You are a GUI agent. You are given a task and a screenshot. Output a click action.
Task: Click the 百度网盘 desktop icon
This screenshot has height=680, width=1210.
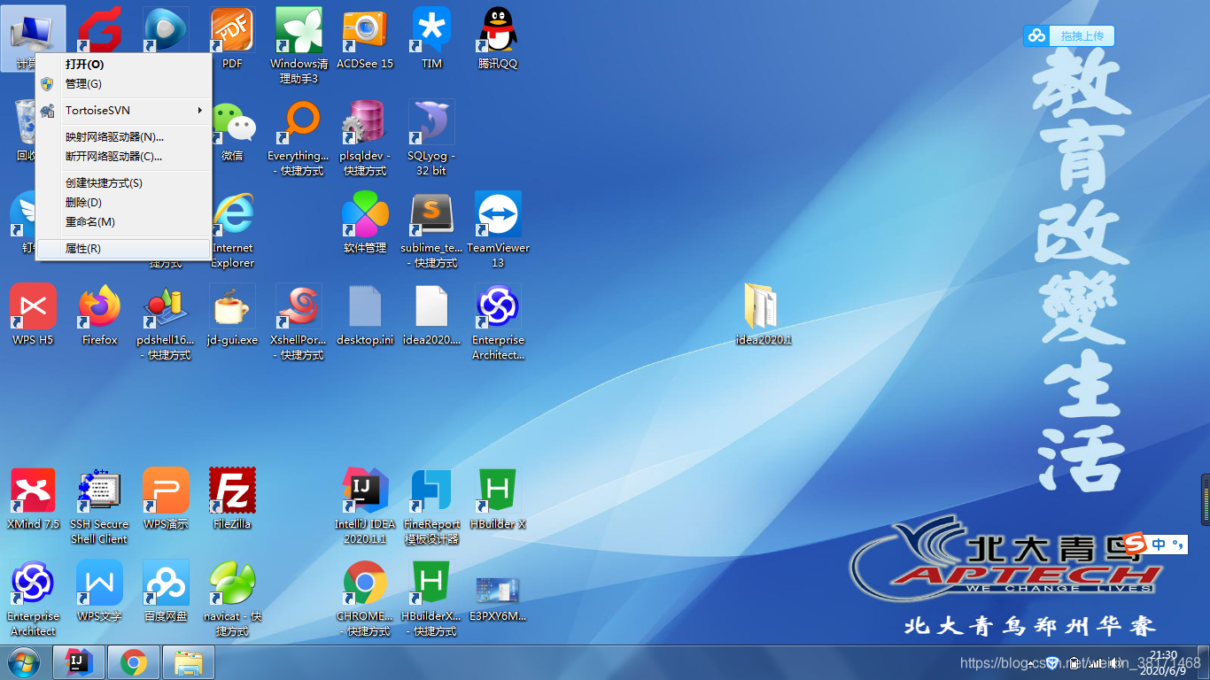[x=166, y=583]
